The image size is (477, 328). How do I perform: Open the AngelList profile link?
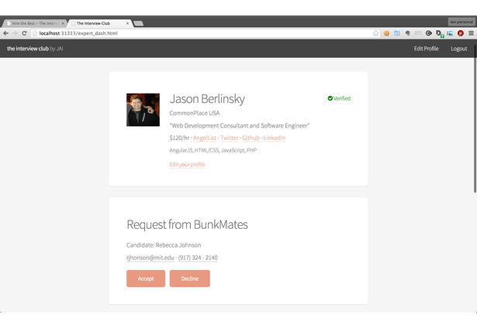click(x=205, y=138)
